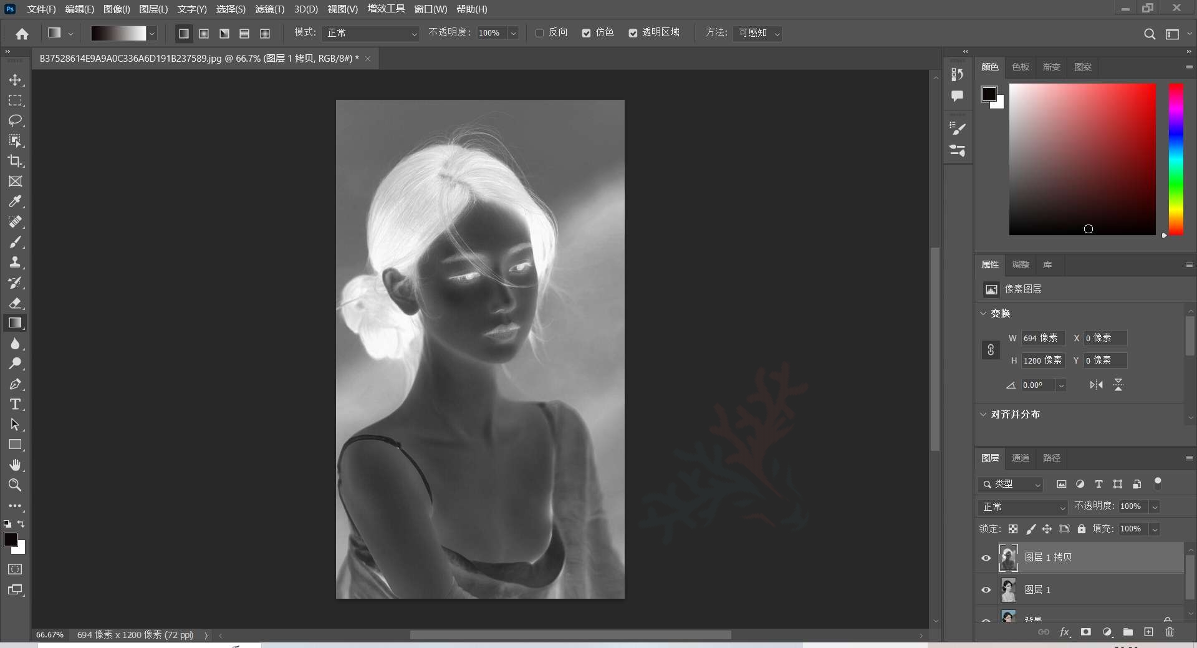Open the 滤镜(T) menu

[269, 9]
